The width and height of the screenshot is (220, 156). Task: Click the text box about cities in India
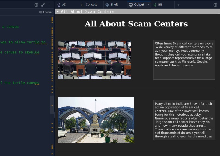tap(184, 120)
